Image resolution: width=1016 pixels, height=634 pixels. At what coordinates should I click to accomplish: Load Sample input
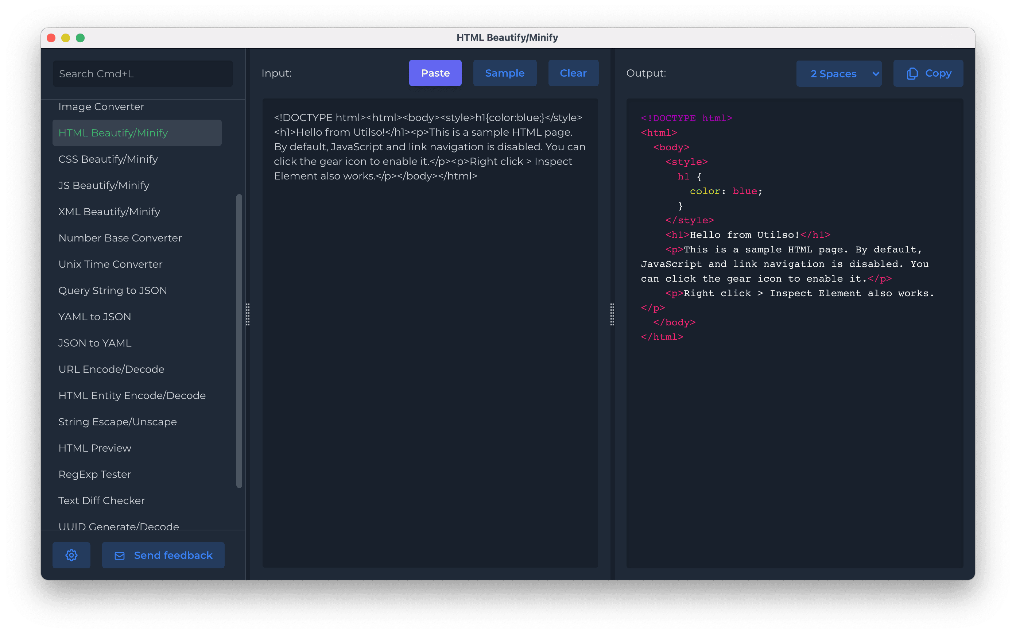505,73
